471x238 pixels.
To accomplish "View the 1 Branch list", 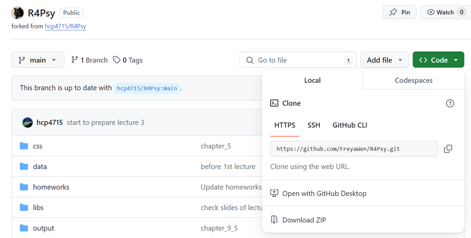I will pyautogui.click(x=89, y=60).
